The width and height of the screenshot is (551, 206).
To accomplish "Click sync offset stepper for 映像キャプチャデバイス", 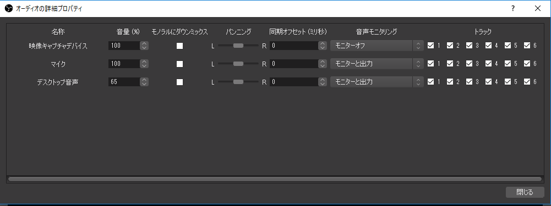I will (x=323, y=46).
